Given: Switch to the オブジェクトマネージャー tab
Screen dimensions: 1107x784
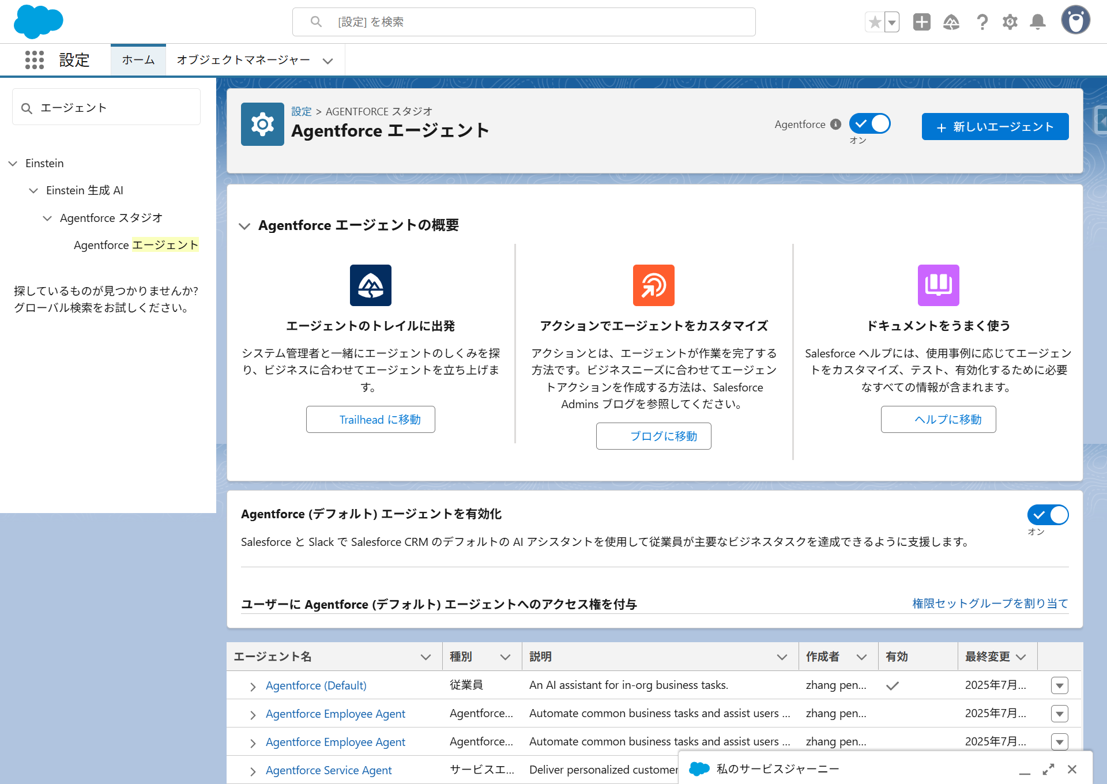Looking at the screenshot, I should click(x=243, y=60).
